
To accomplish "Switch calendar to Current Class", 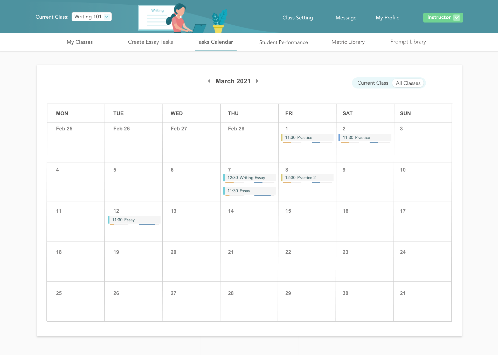I will click(372, 83).
